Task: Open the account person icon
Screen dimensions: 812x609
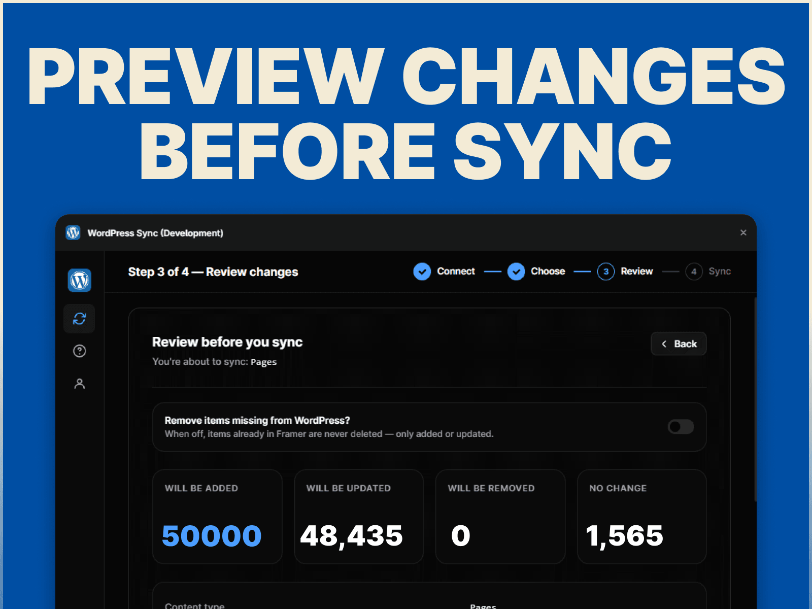Action: (x=80, y=384)
